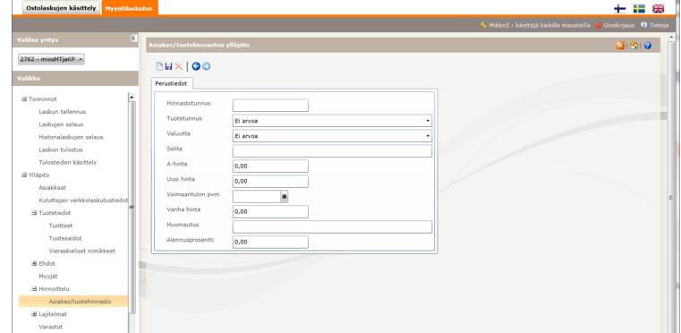Click the sidebar menu scroll-up arrow
This screenshot has height=333, width=681.
coord(132,98)
